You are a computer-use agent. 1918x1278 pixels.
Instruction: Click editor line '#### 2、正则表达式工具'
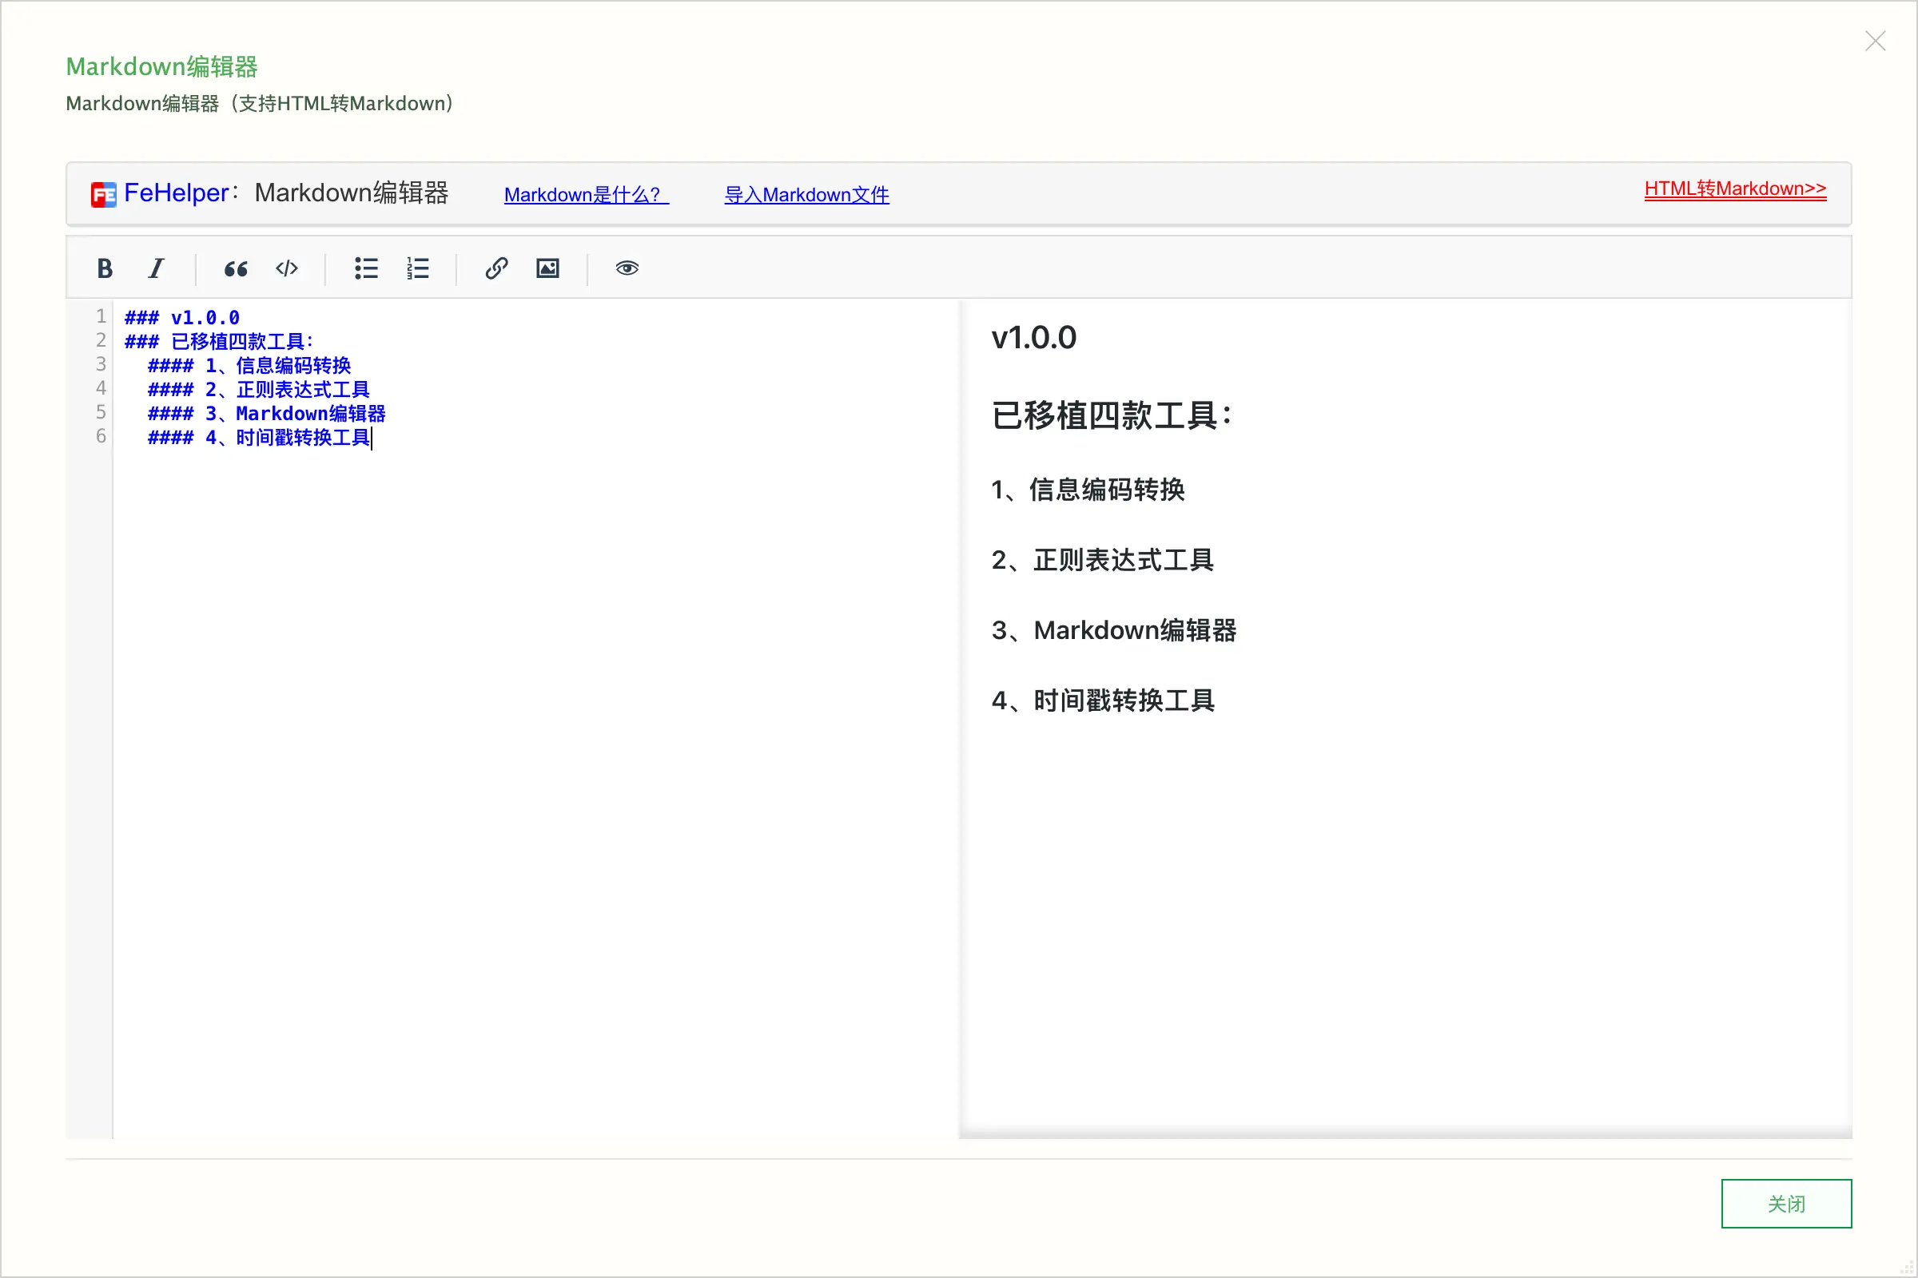pyautogui.click(x=258, y=390)
